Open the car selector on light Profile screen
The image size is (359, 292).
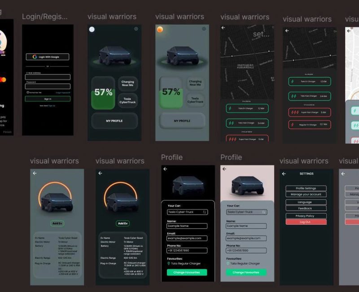246,212
